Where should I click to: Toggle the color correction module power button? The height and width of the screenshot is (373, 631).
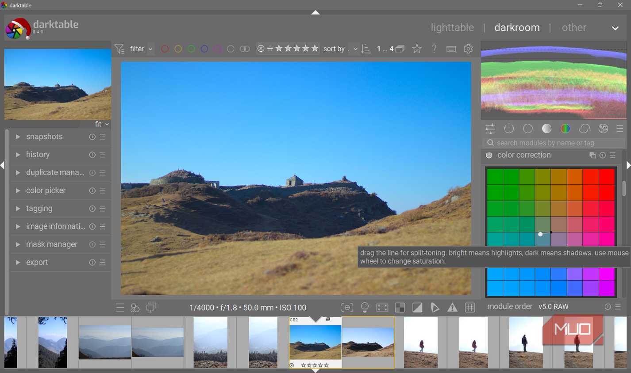point(489,155)
